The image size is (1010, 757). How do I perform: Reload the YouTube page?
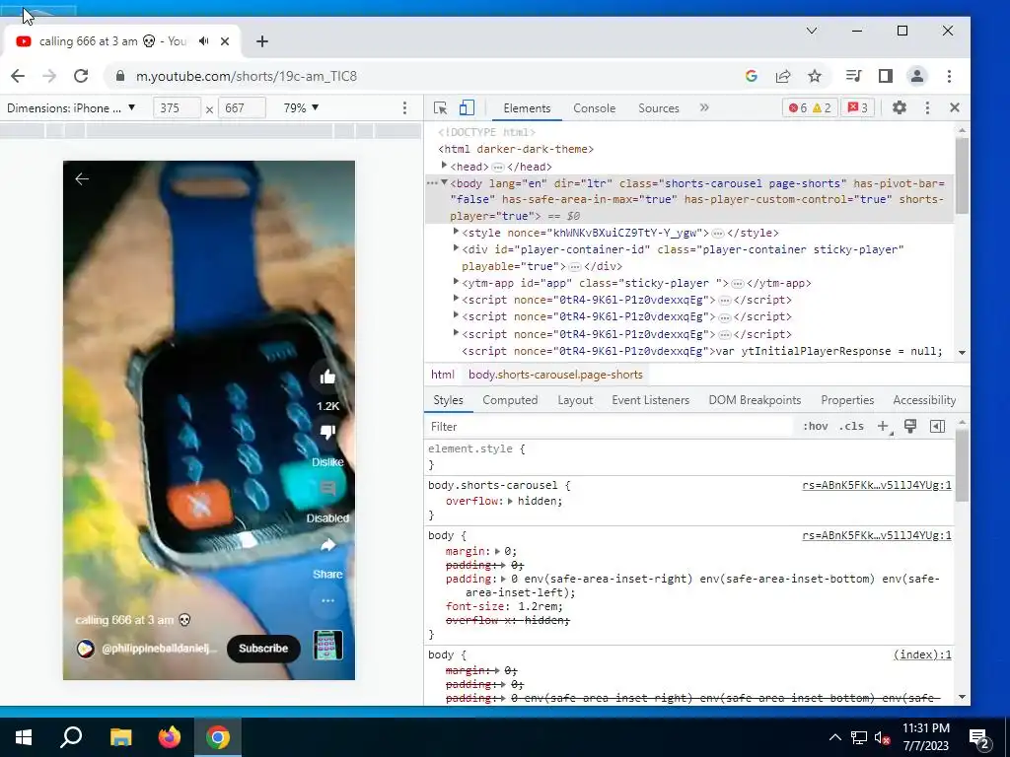point(81,76)
